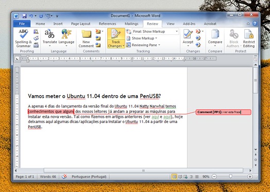Zoom out with the minus button
The width and height of the screenshot is (270, 192).
point(214,177)
